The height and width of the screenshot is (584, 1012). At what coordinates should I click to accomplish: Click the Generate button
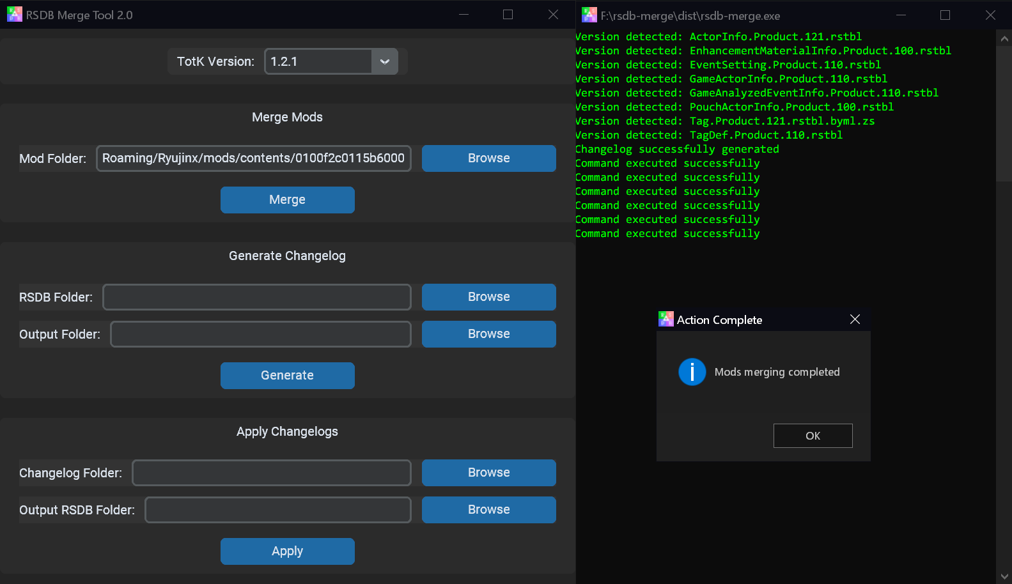pyautogui.click(x=288, y=376)
